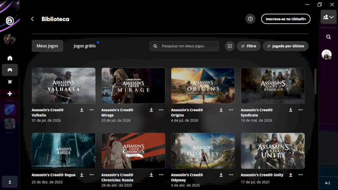Click the Assassin's Creed Rogue title text
The image size is (338, 190).
(x=54, y=175)
